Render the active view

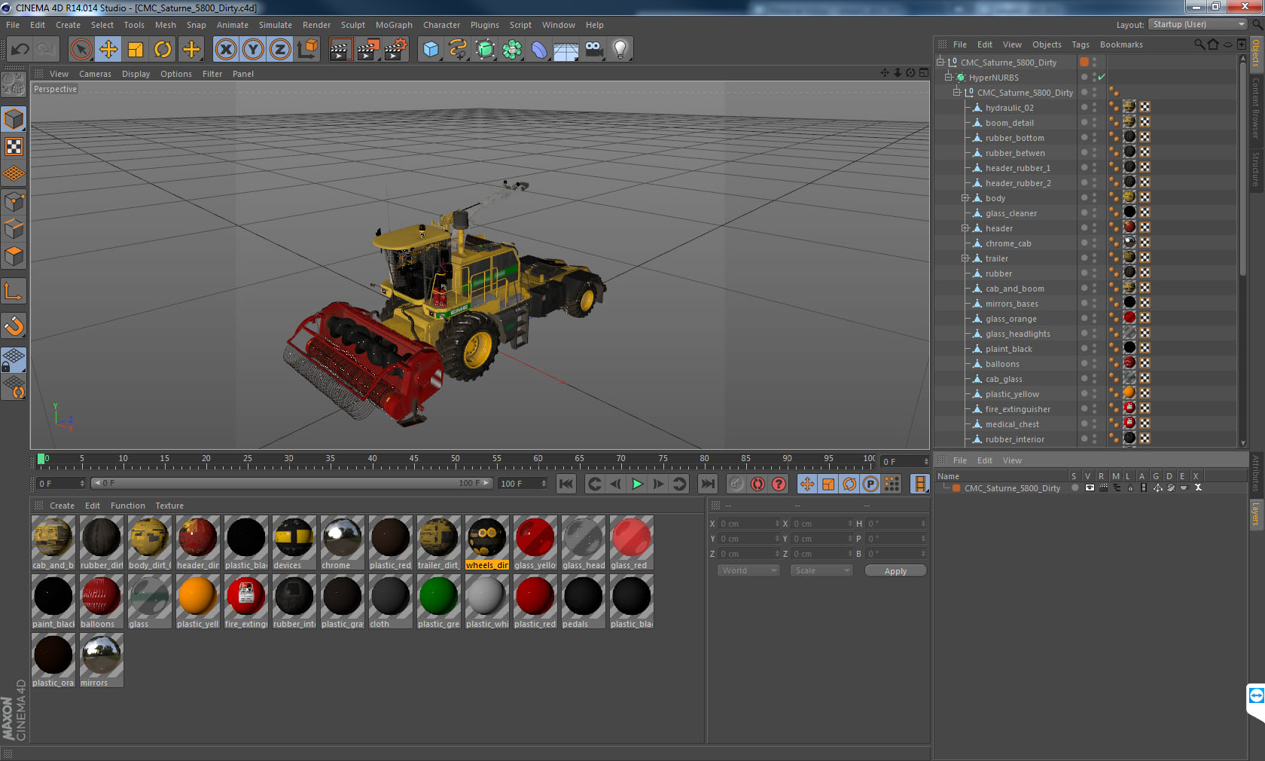340,50
